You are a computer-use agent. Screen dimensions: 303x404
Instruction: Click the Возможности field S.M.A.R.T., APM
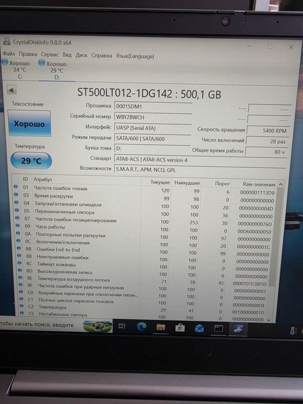(200, 170)
